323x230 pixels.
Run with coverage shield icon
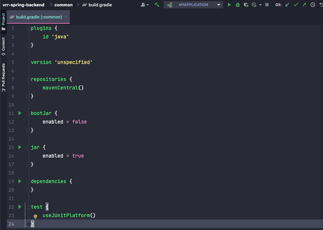[x=246, y=5]
